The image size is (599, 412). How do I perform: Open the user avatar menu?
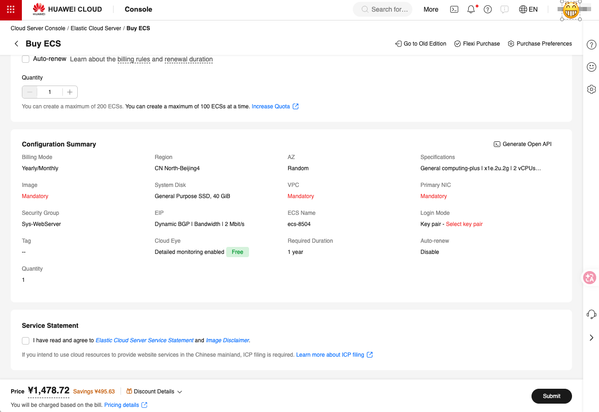point(571,10)
